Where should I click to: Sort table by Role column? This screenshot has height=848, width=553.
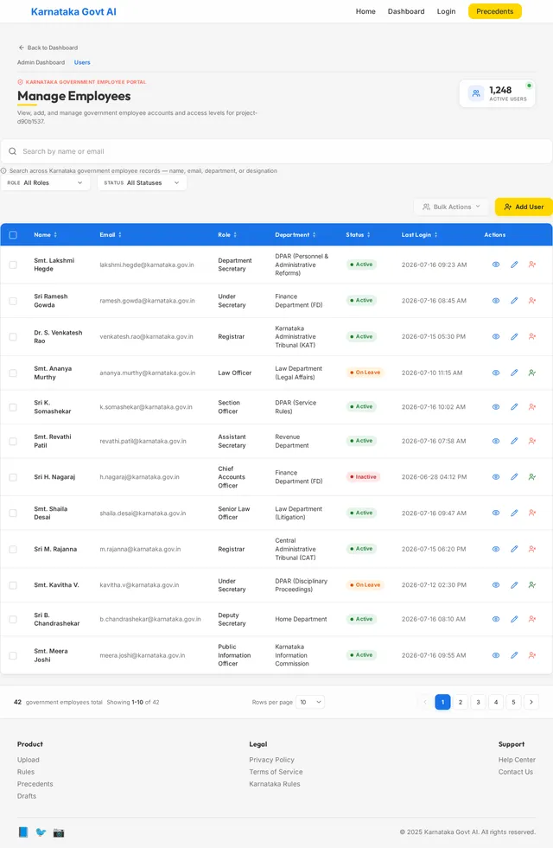(227, 235)
